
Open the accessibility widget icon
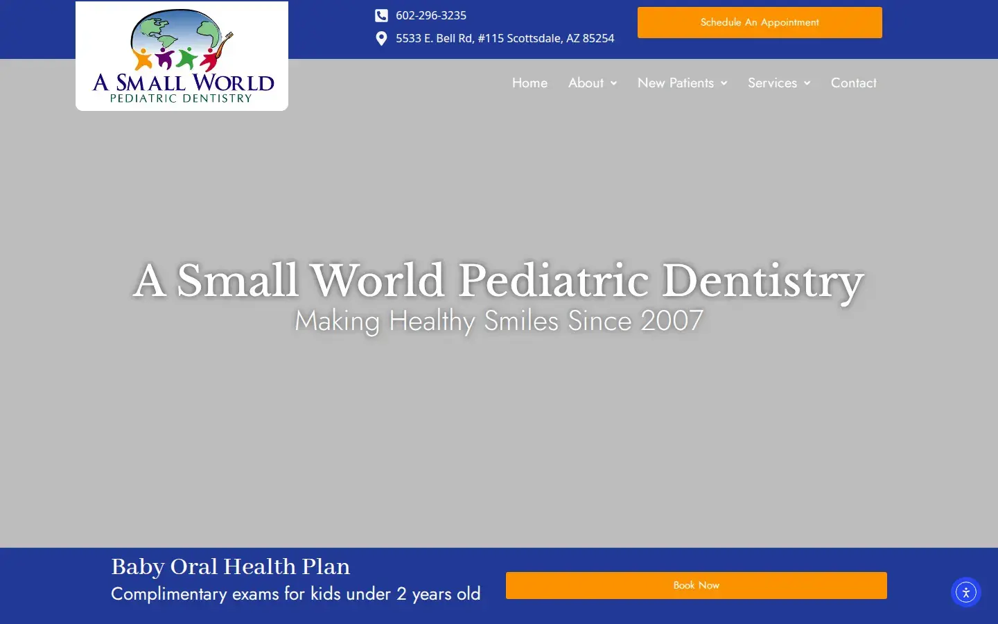pyautogui.click(x=966, y=592)
